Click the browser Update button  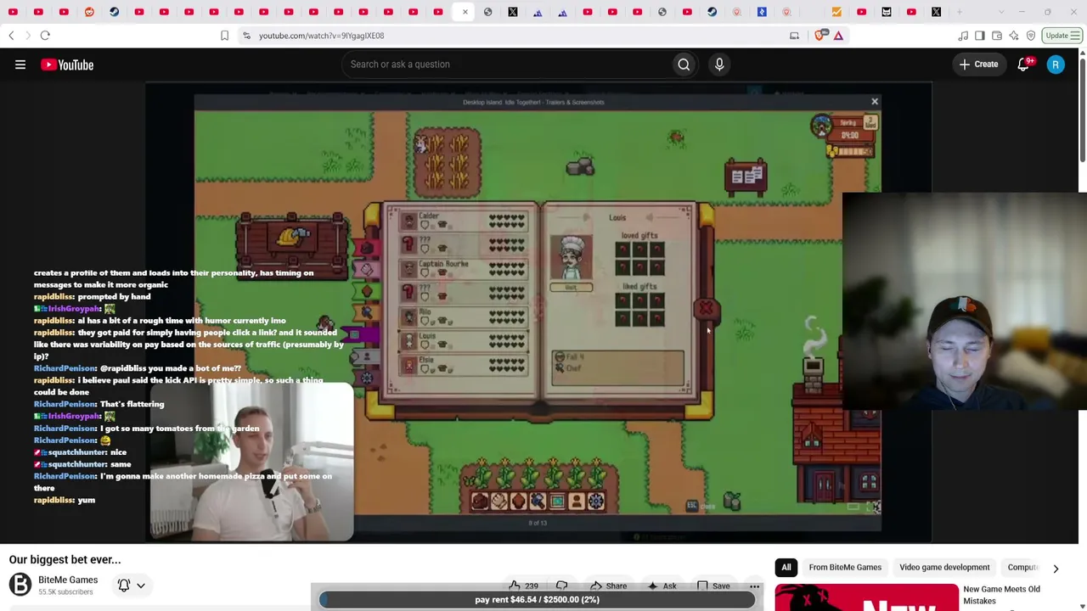1062,36
